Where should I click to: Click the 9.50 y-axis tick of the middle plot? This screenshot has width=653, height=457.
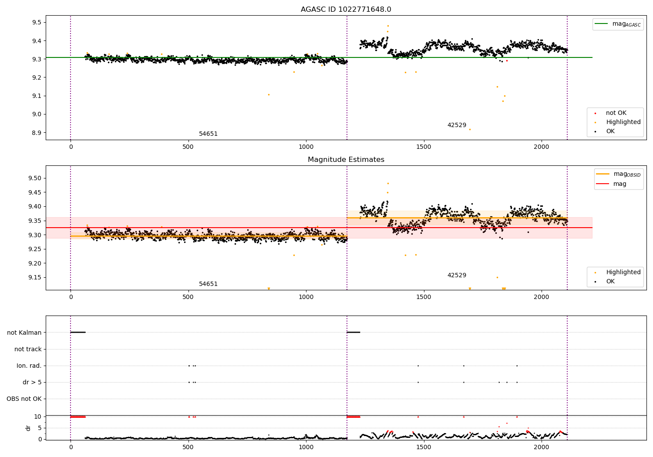(x=35, y=178)
